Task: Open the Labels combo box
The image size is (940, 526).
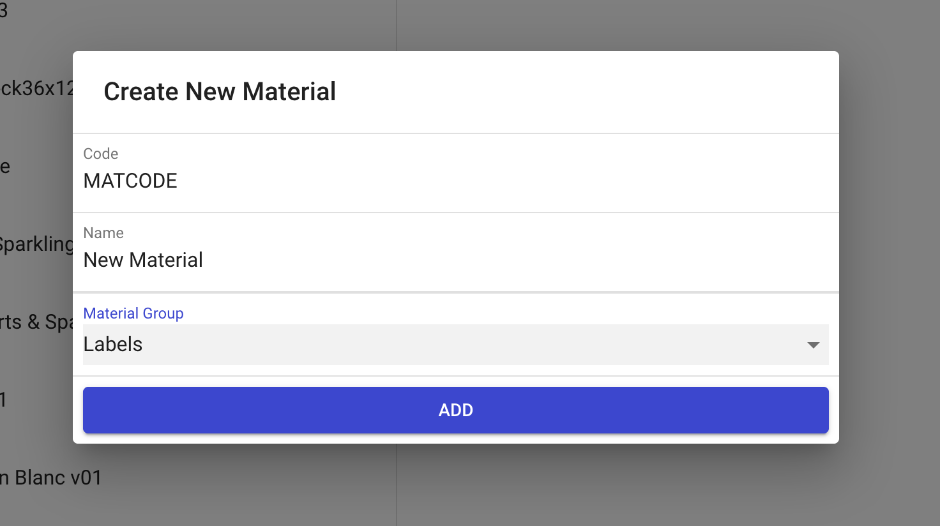Action: pyautogui.click(x=447, y=345)
